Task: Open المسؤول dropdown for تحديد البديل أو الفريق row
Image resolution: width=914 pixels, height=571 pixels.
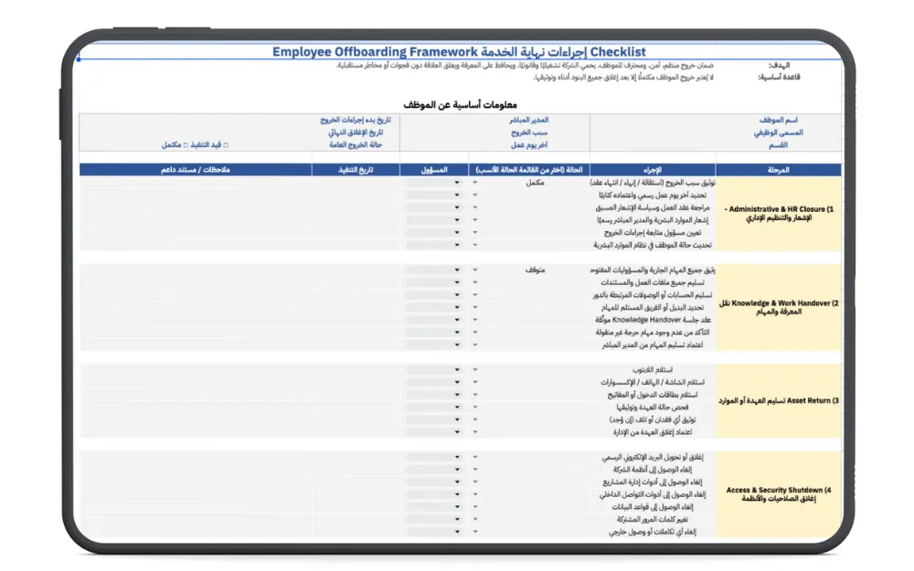Action: [457, 308]
